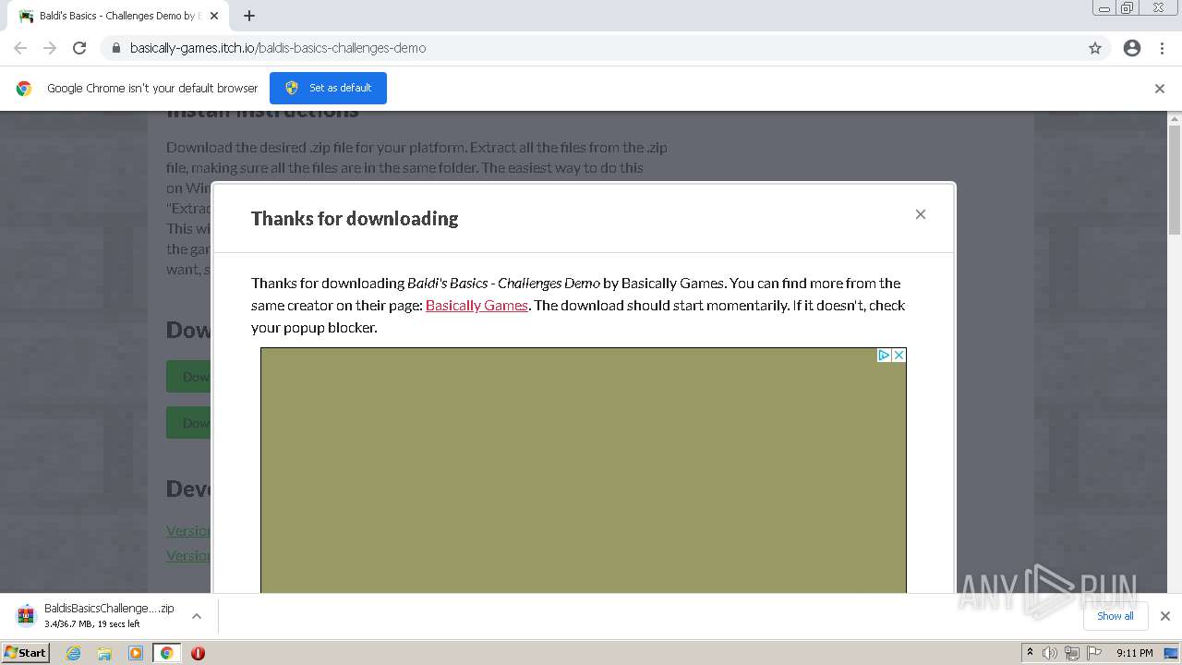Open Windows Explorer folder taskbar icon
Screen dimensions: 1182x665
click(x=104, y=653)
